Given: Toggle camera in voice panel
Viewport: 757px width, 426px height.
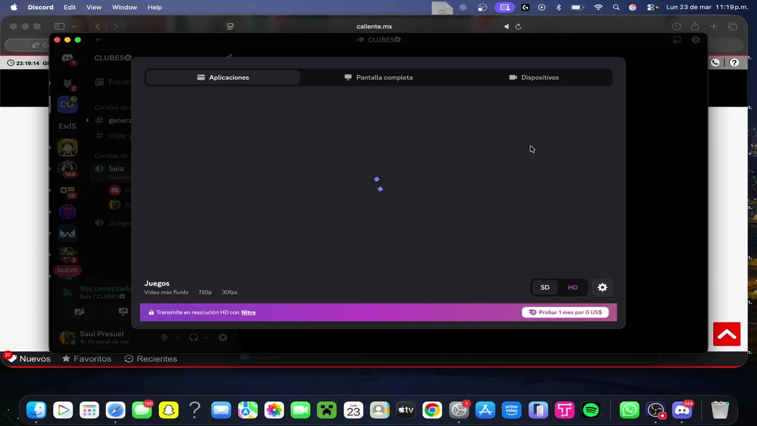Looking at the screenshot, I should point(79,312).
